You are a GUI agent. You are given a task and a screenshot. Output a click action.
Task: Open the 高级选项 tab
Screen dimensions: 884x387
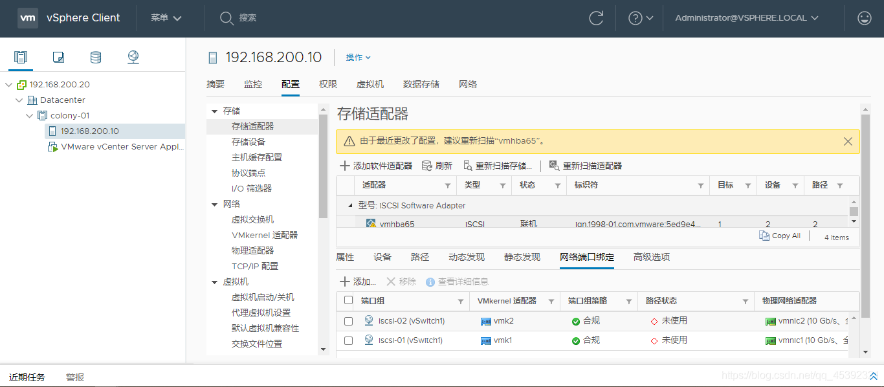point(652,257)
